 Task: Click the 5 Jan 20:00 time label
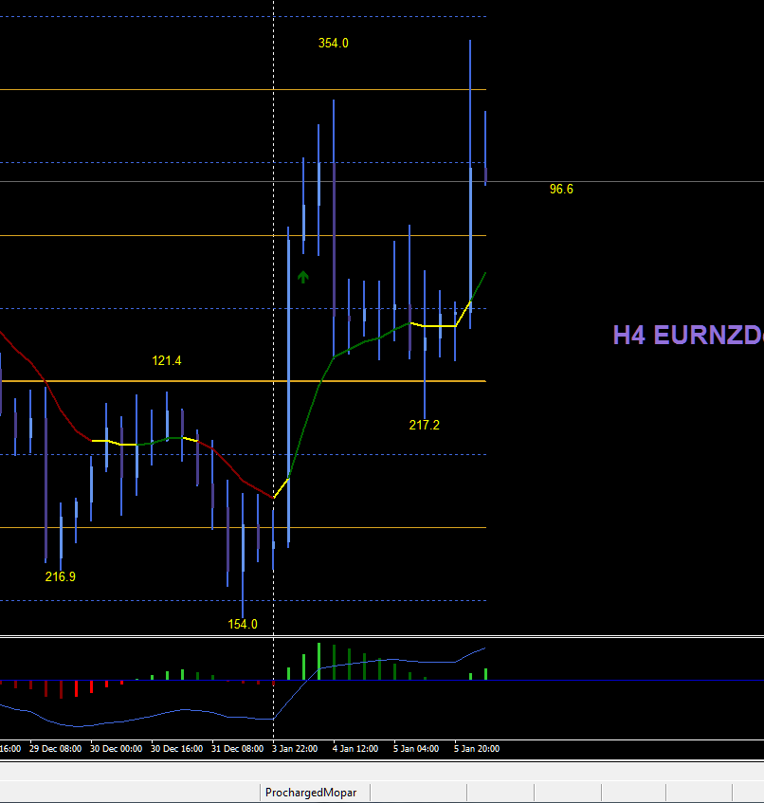[477, 749]
